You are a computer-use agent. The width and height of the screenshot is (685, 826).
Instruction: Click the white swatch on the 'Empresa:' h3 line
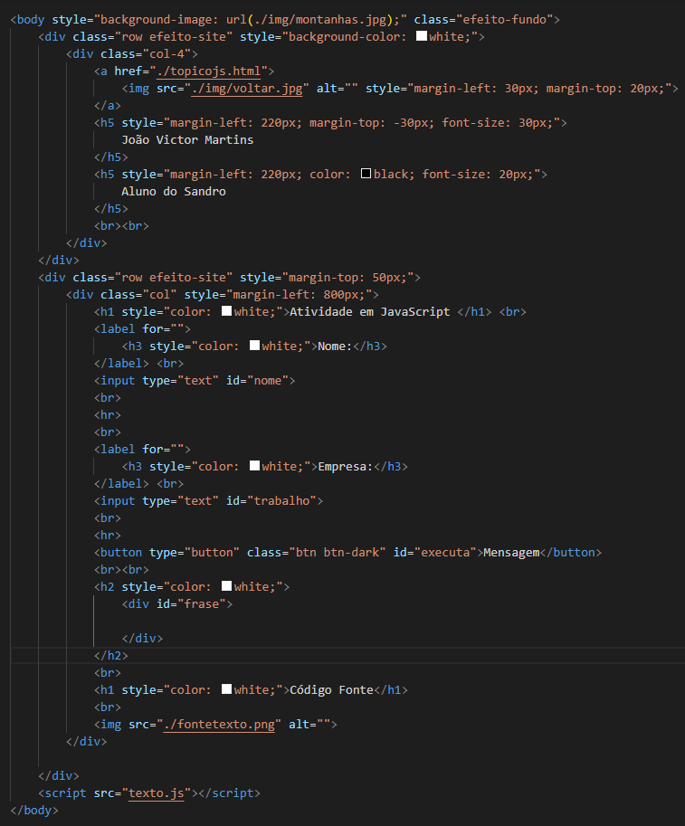254,466
